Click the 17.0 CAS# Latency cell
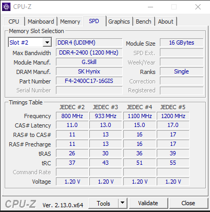Viewport: 210px width, 212px height. click(173, 125)
